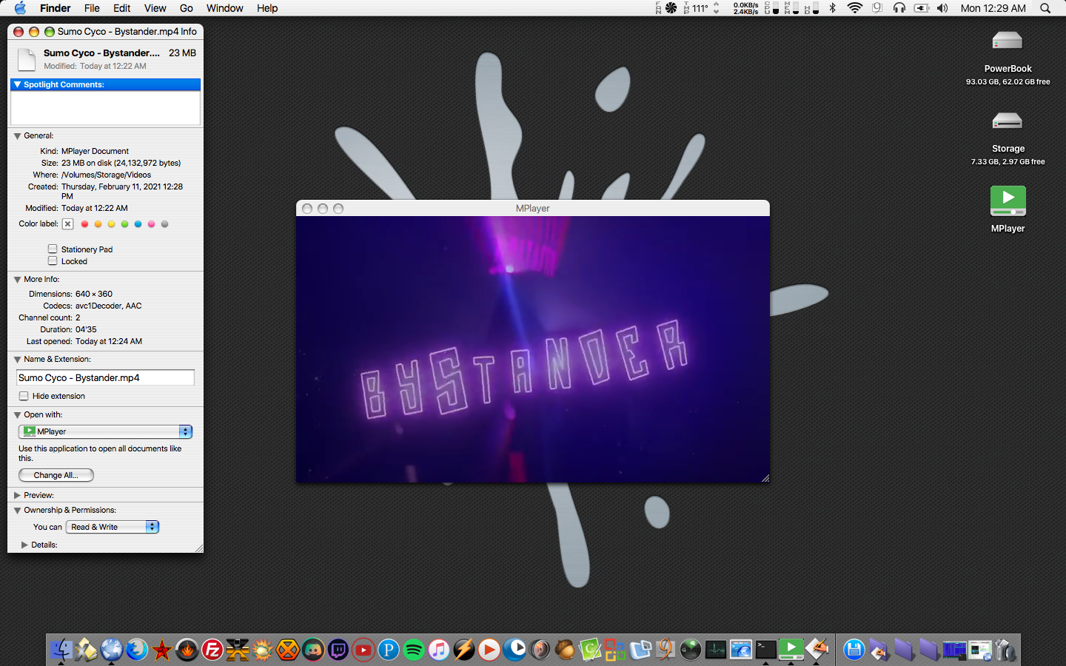Open the Wi-Fi status menu
Viewport: 1066px width, 666px height.
coord(855,8)
